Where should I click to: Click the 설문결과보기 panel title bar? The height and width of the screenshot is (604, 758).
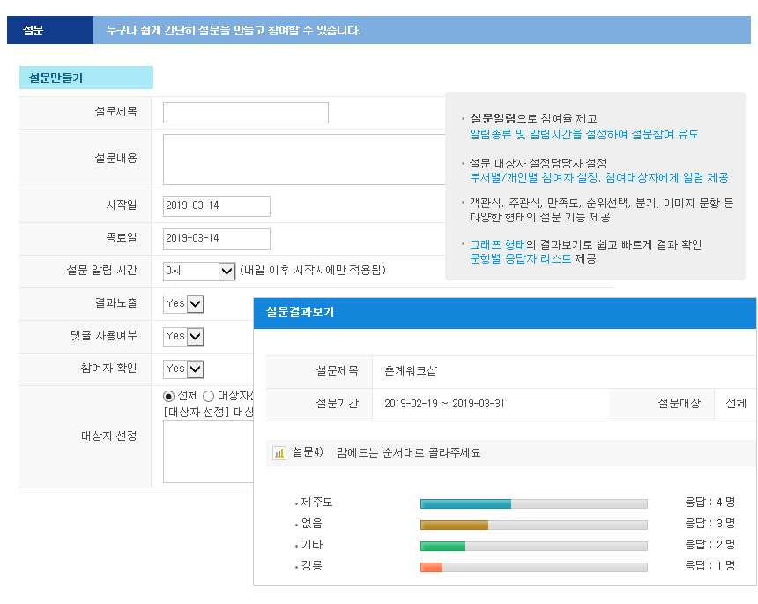(x=504, y=312)
